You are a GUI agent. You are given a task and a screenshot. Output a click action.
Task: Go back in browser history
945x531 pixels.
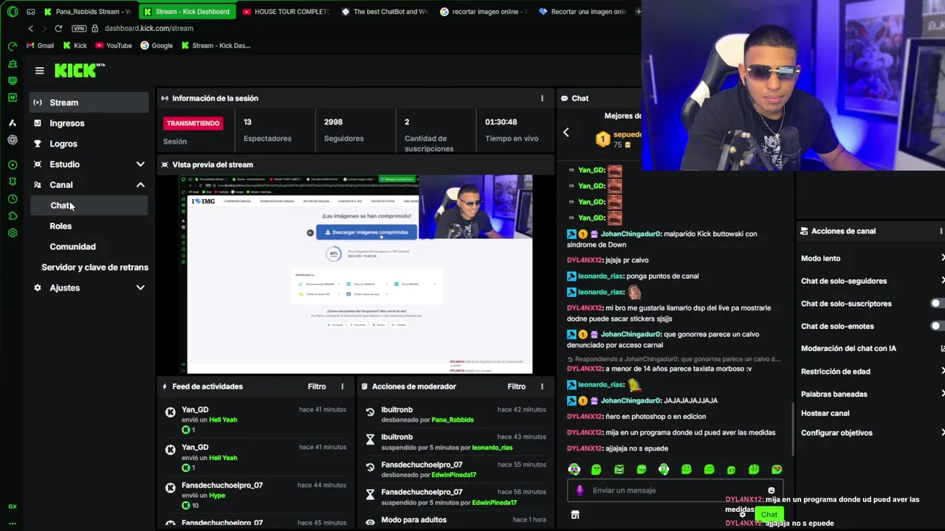(x=31, y=28)
